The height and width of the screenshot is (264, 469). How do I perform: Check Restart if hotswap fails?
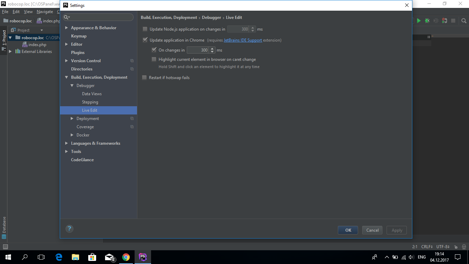tap(145, 78)
